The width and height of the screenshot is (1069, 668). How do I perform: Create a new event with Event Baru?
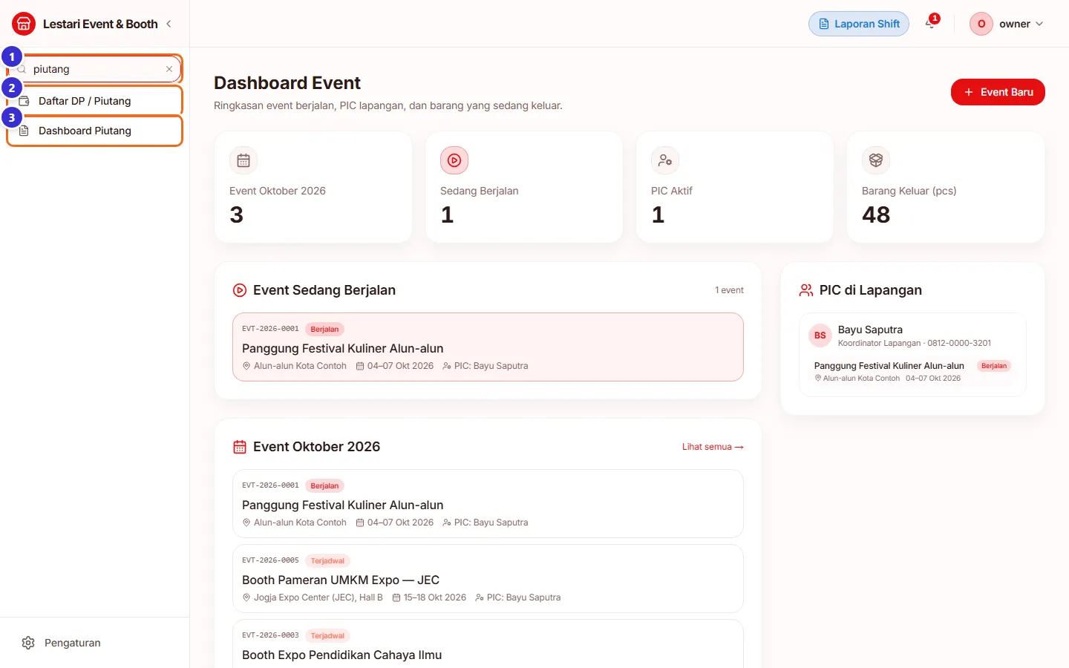(998, 92)
